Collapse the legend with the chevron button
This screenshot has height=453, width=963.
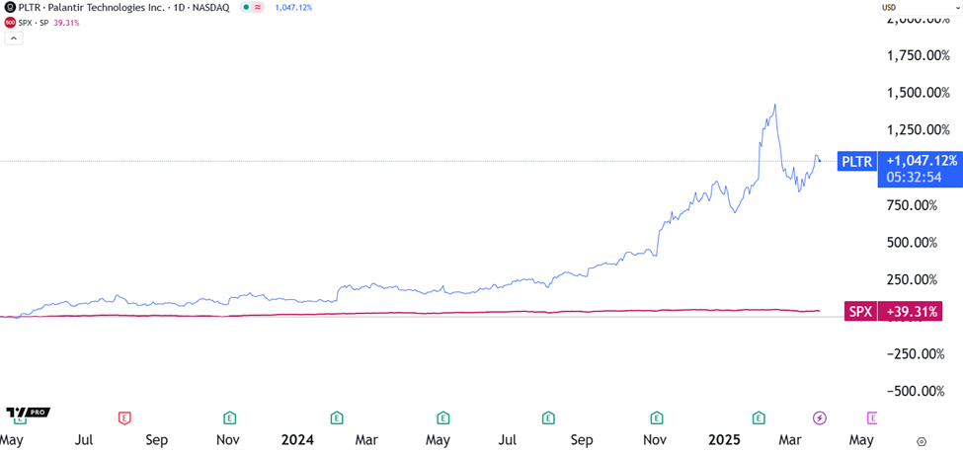coord(14,38)
